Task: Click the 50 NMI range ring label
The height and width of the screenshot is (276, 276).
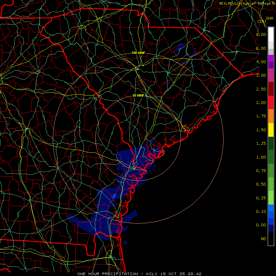Action: point(138,95)
